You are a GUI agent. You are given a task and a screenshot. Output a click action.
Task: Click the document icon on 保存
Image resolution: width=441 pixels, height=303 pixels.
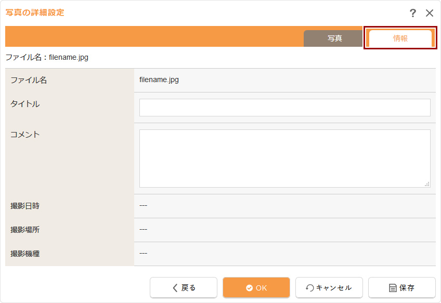(x=393, y=288)
